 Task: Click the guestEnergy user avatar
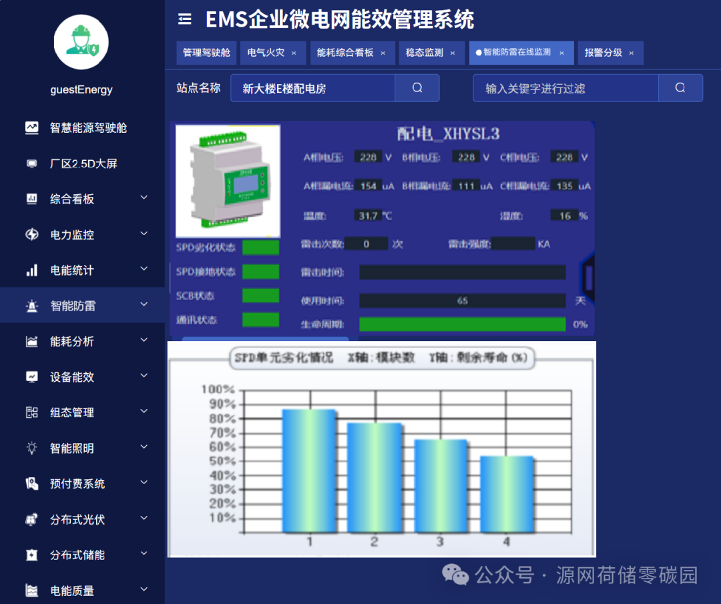[81, 41]
